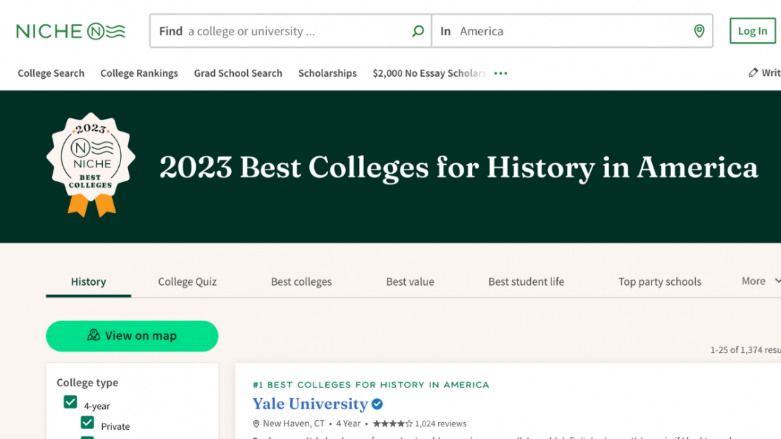Open the navigation overflow ellipsis menu

[501, 72]
